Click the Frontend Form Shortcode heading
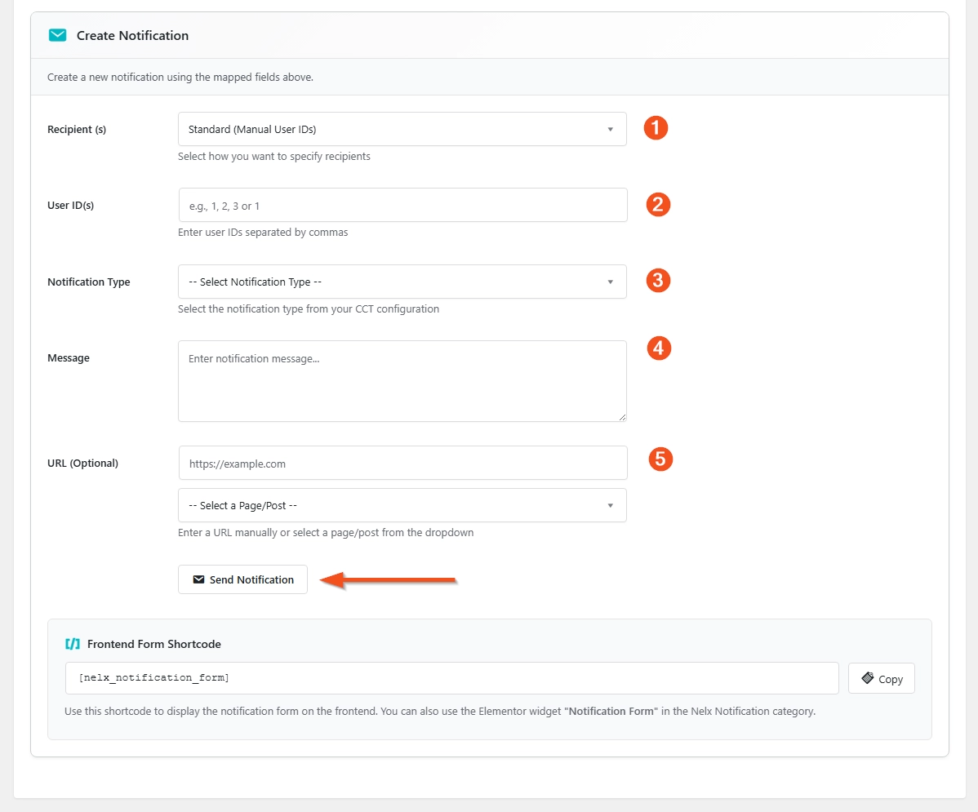Image resolution: width=978 pixels, height=812 pixels. [x=154, y=644]
